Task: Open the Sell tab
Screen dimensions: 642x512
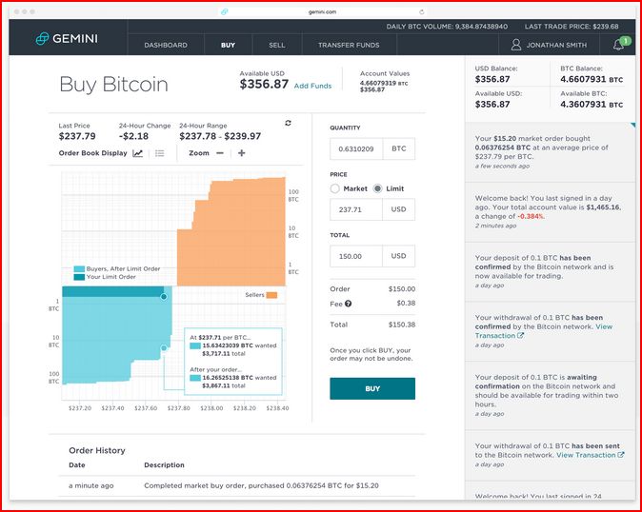Action: tap(277, 45)
